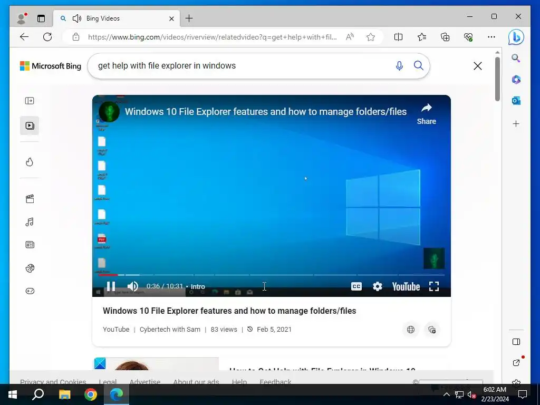The width and height of the screenshot is (540, 405).
Task: Go back to previous page
Action: [x=24, y=37]
